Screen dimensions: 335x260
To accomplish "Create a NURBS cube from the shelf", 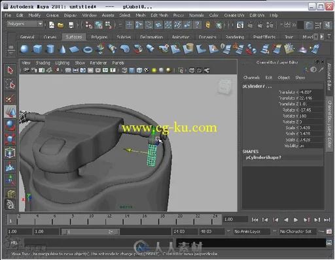I will (37, 49).
